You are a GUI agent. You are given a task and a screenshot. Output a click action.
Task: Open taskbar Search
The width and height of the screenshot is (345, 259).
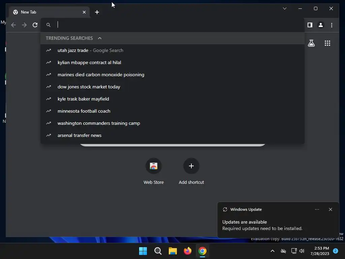click(158, 251)
